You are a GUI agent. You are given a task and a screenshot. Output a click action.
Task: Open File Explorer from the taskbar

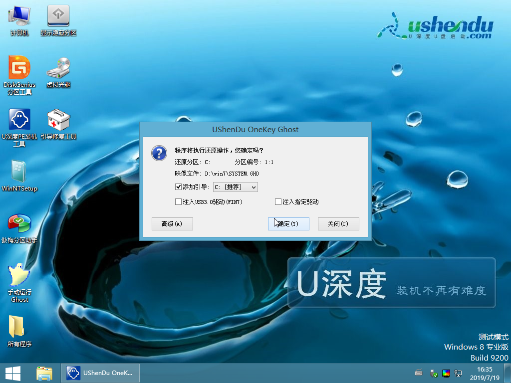point(44,373)
